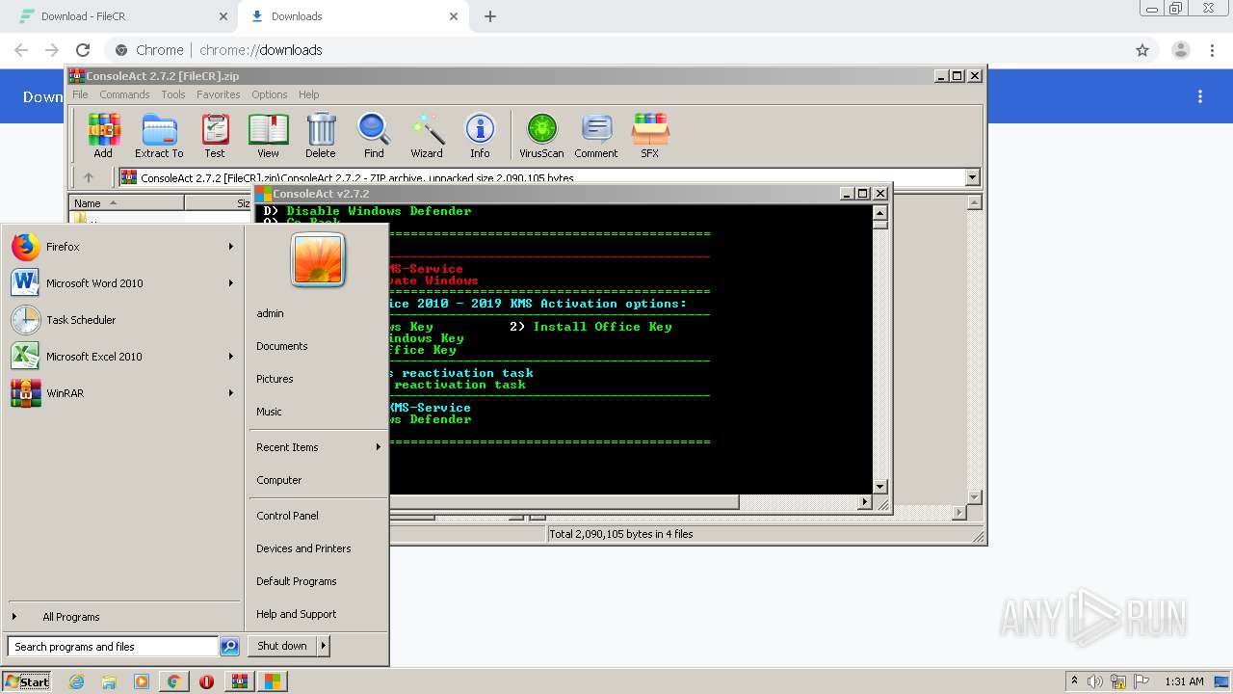The height and width of the screenshot is (694, 1233).
Task: Open the WinRAR address path dropdown
Action: 972,177
